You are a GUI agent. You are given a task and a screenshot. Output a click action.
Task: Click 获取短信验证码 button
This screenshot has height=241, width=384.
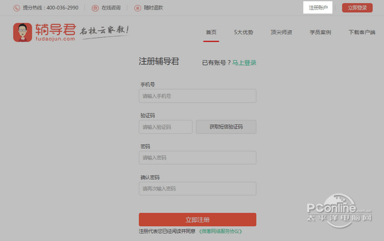coord(226,127)
